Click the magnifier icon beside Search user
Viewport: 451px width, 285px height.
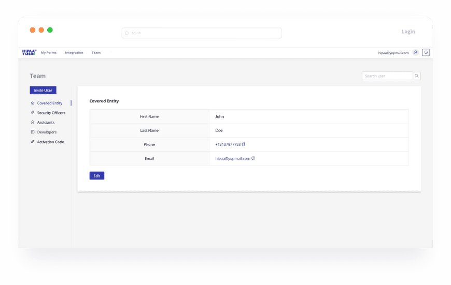pos(416,76)
